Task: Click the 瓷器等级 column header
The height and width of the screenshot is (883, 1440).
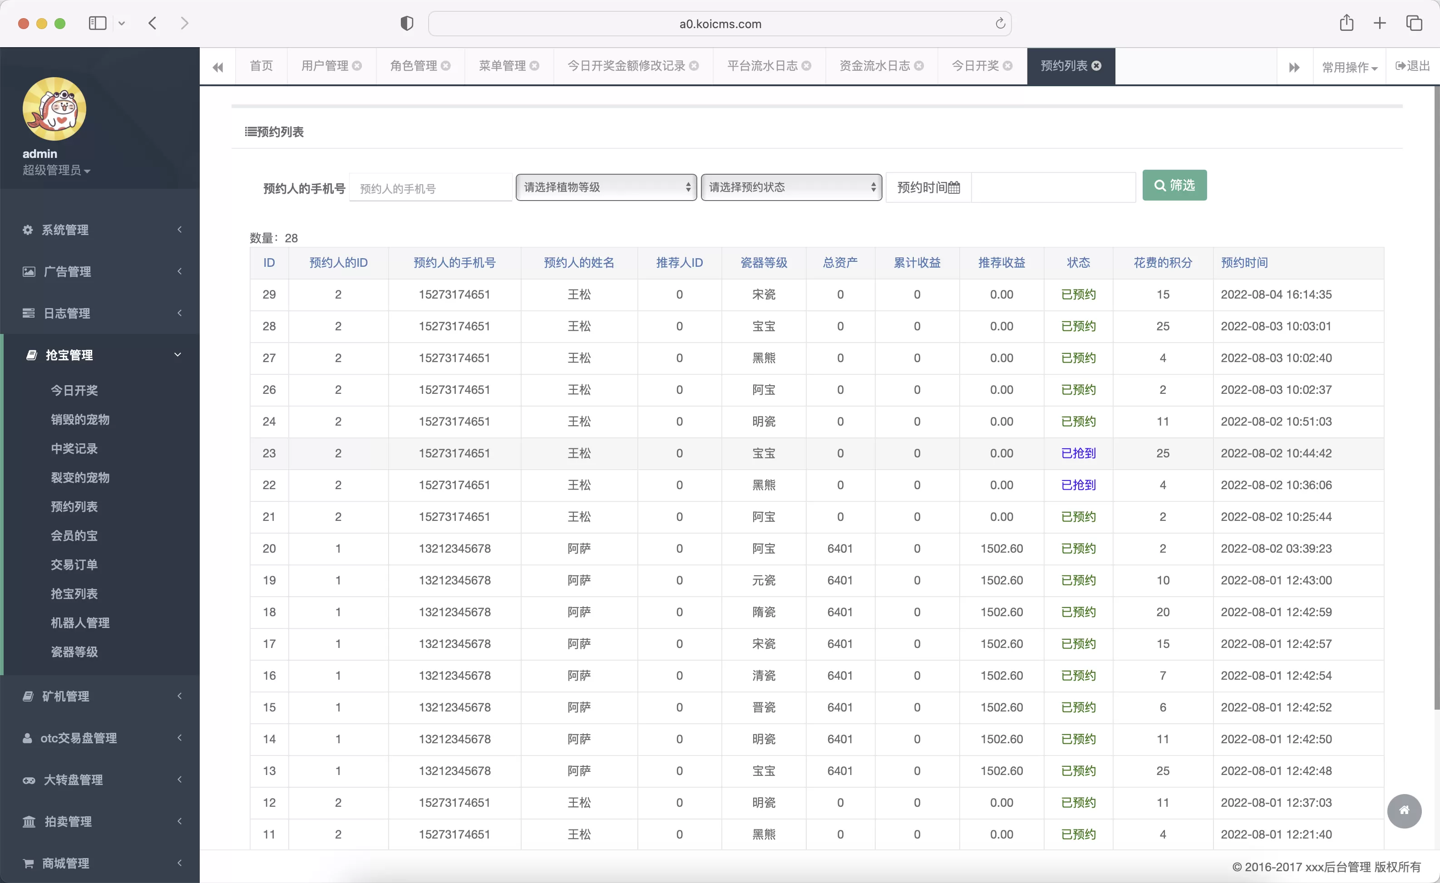Action: tap(764, 263)
